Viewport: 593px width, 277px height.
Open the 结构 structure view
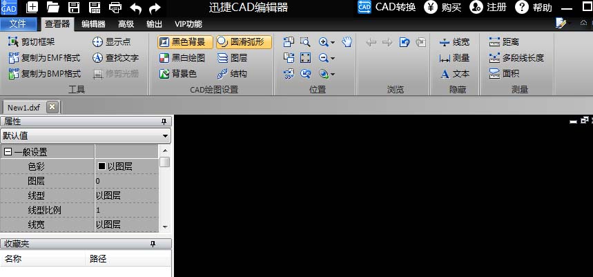click(x=233, y=74)
